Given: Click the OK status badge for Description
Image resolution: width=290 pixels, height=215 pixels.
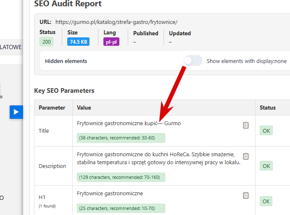Looking at the screenshot, I should coord(266,166).
